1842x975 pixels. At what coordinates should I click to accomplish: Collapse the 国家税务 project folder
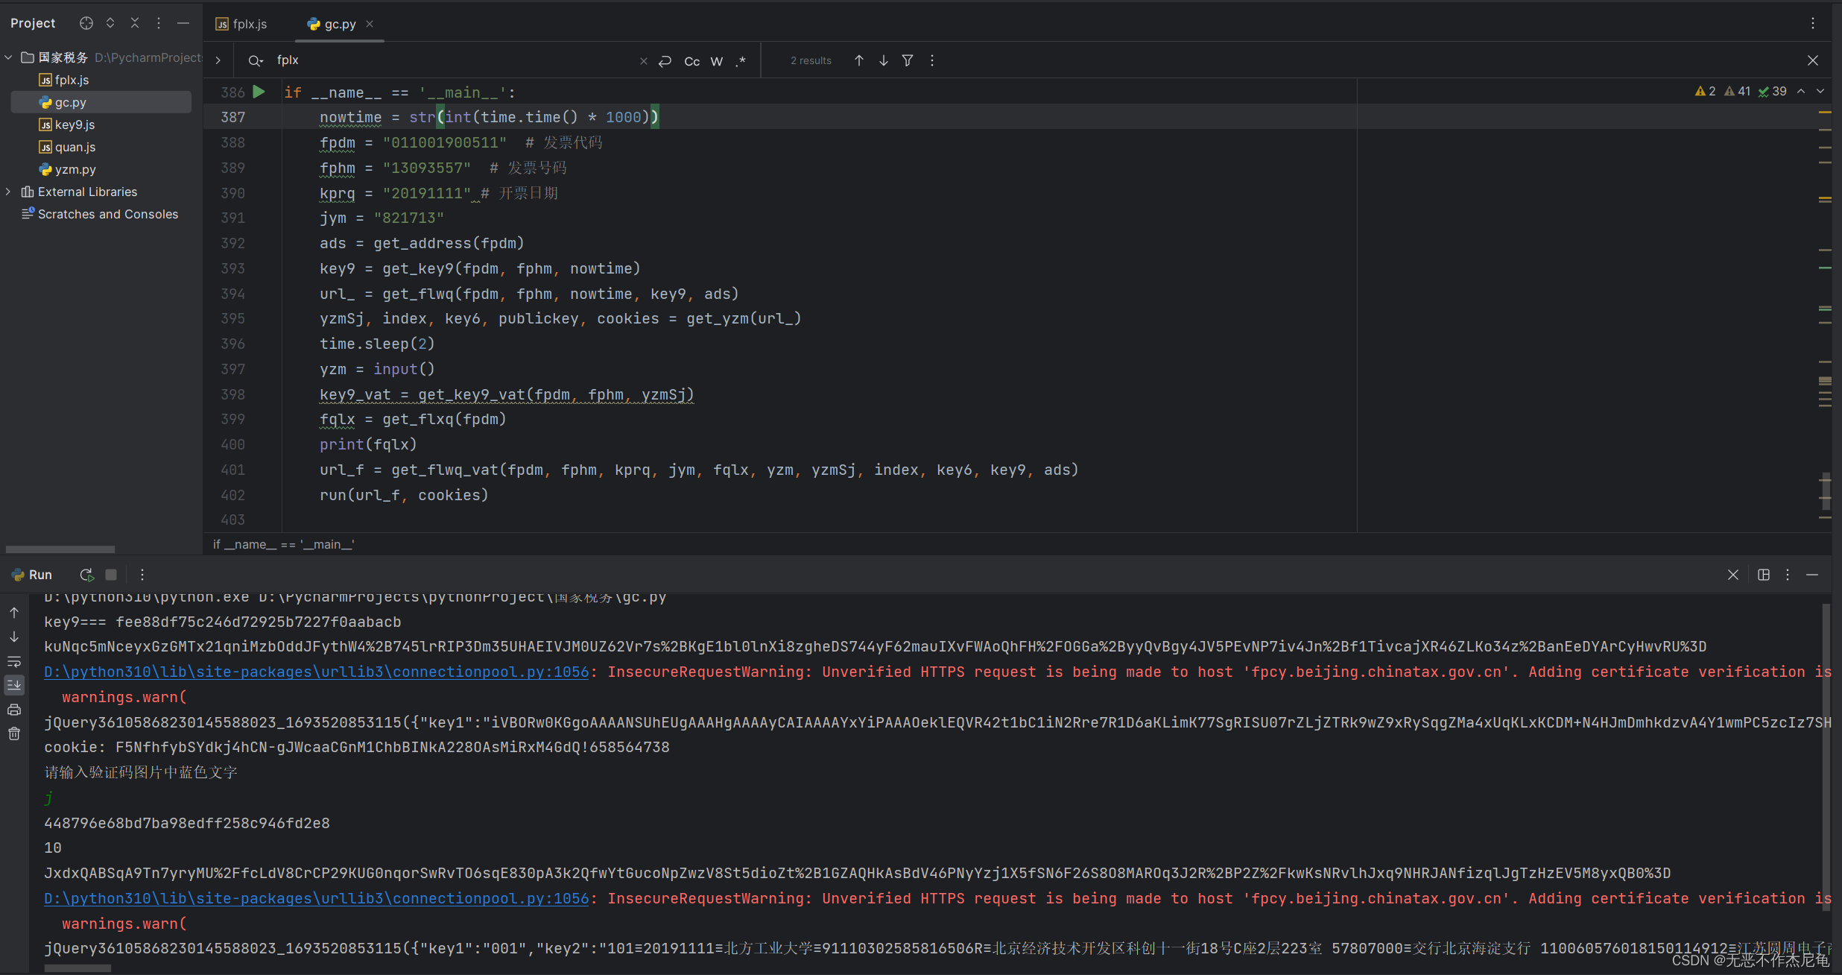(x=8, y=57)
